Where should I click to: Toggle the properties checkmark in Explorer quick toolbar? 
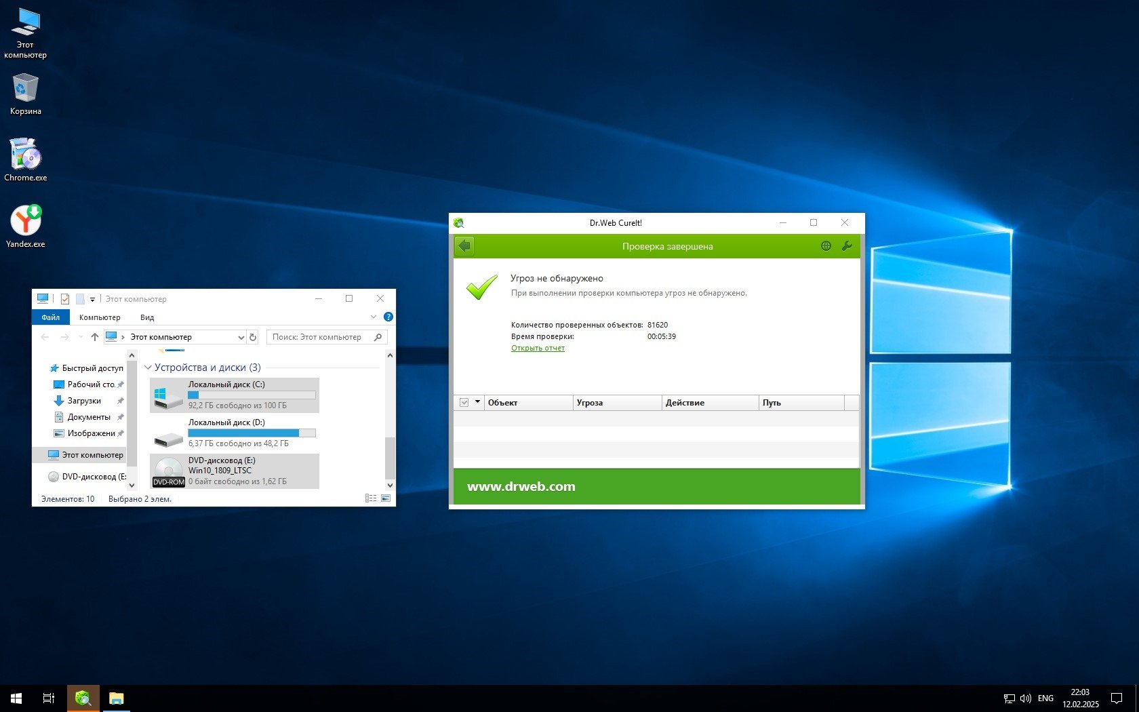[65, 299]
